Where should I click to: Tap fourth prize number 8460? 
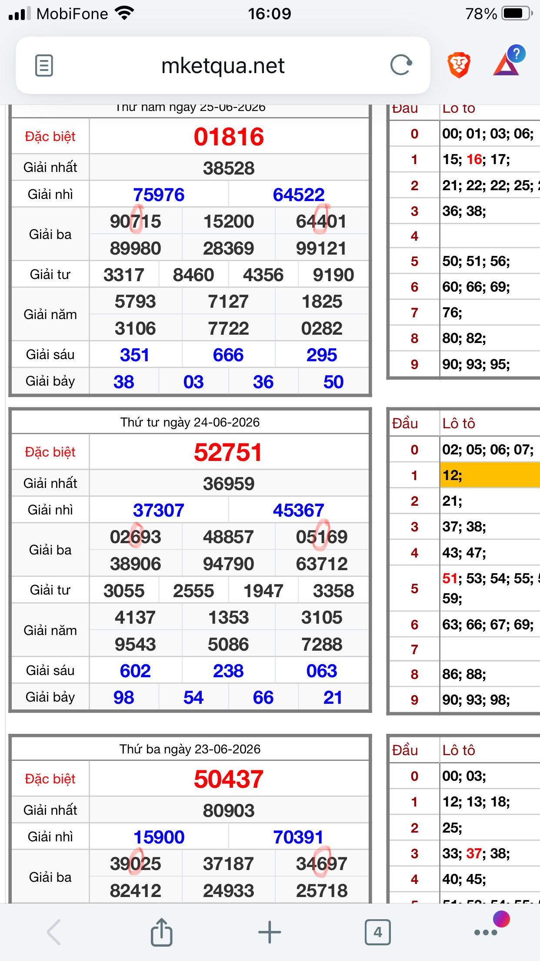193,275
